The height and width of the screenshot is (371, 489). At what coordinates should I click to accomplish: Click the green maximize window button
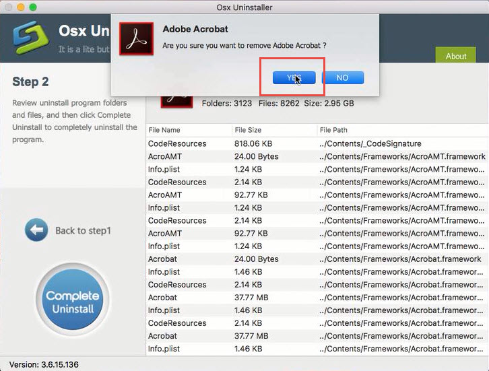coord(33,7)
